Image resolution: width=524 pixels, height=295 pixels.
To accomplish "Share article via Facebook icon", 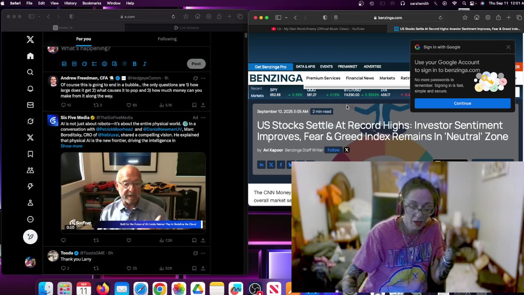I will pos(280,165).
